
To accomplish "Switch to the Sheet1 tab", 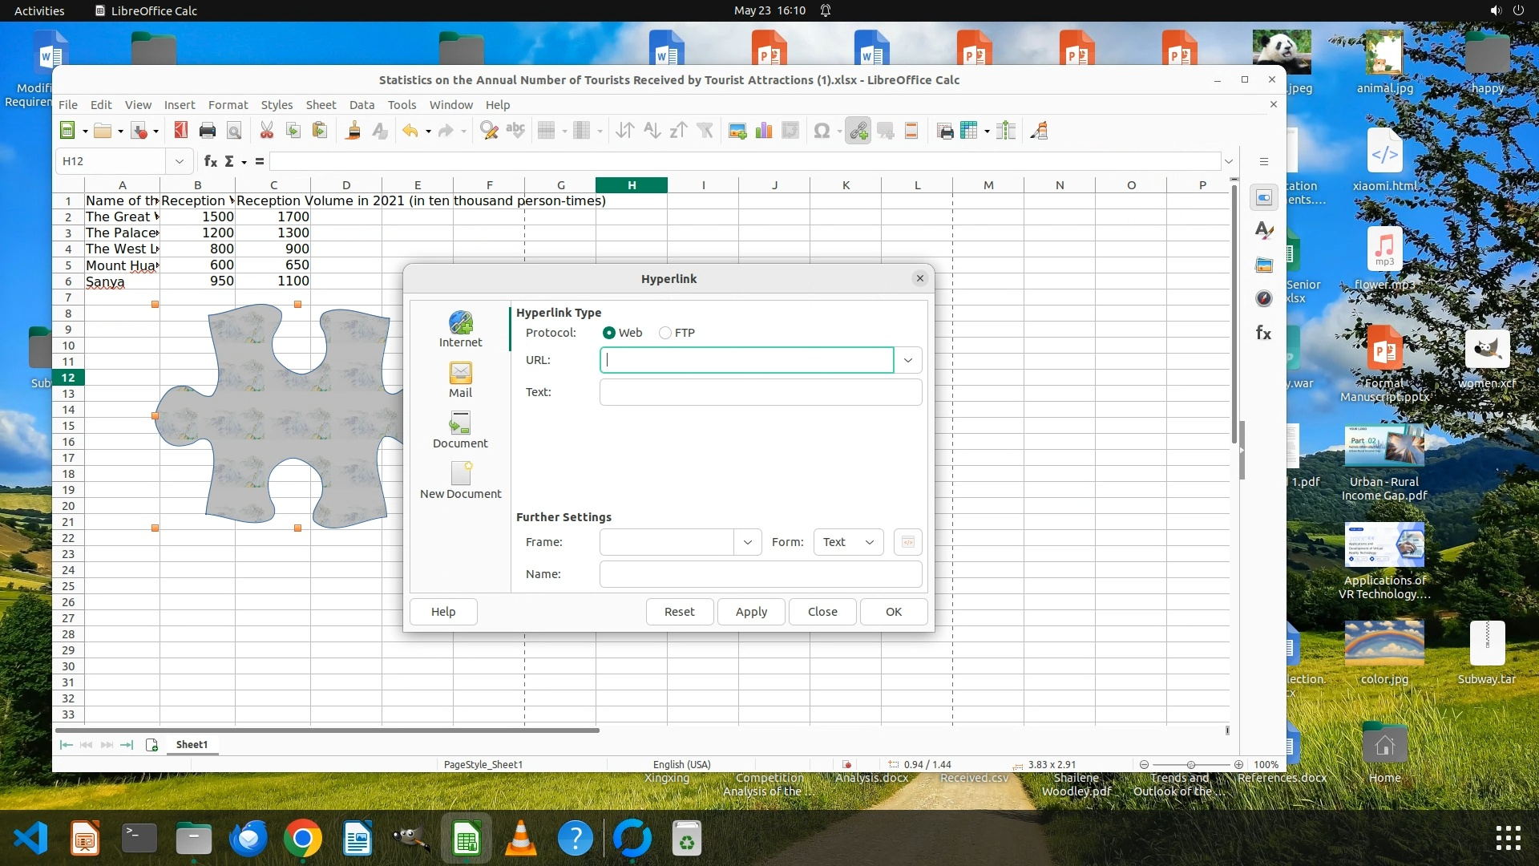I will click(x=192, y=745).
